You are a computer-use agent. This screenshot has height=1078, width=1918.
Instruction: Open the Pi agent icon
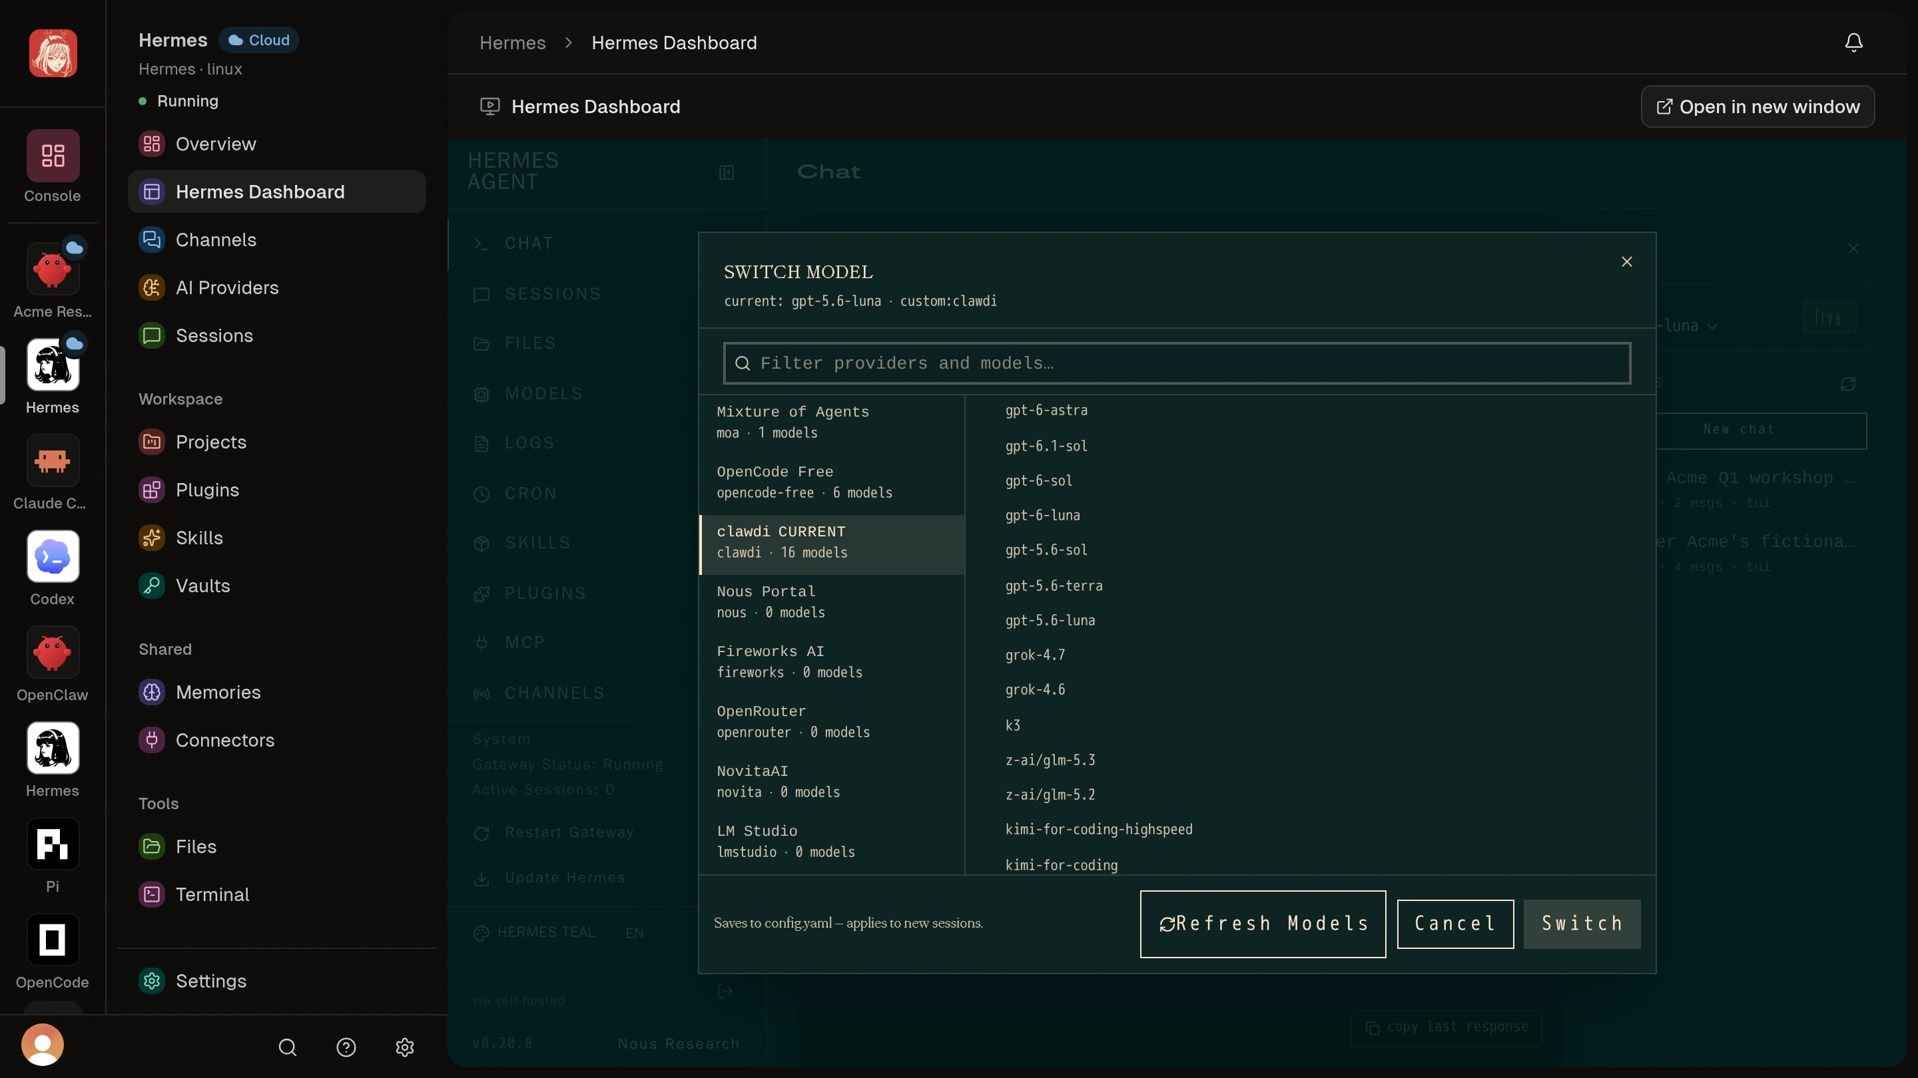pos(52,844)
